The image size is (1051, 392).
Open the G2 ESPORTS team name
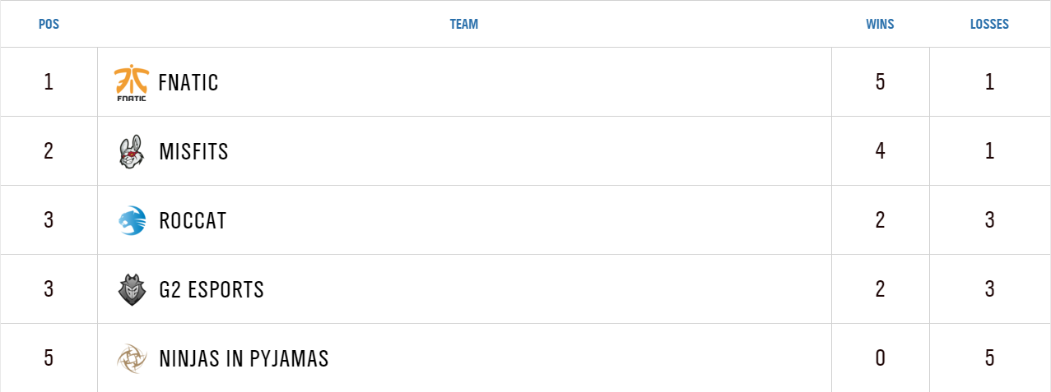pyautogui.click(x=212, y=290)
